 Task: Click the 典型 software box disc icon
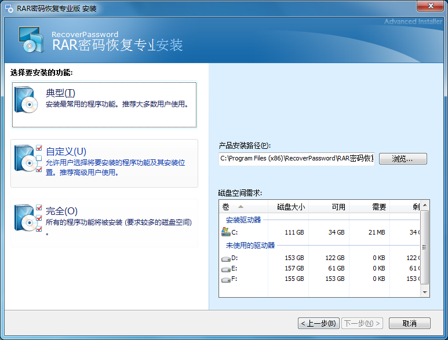(26, 100)
